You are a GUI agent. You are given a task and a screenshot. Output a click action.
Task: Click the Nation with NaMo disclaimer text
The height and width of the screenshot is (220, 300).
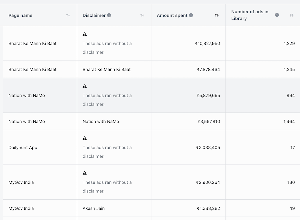point(101,121)
